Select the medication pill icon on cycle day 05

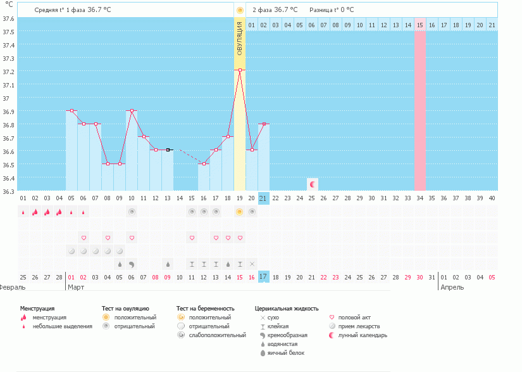pyautogui.click(x=71, y=251)
